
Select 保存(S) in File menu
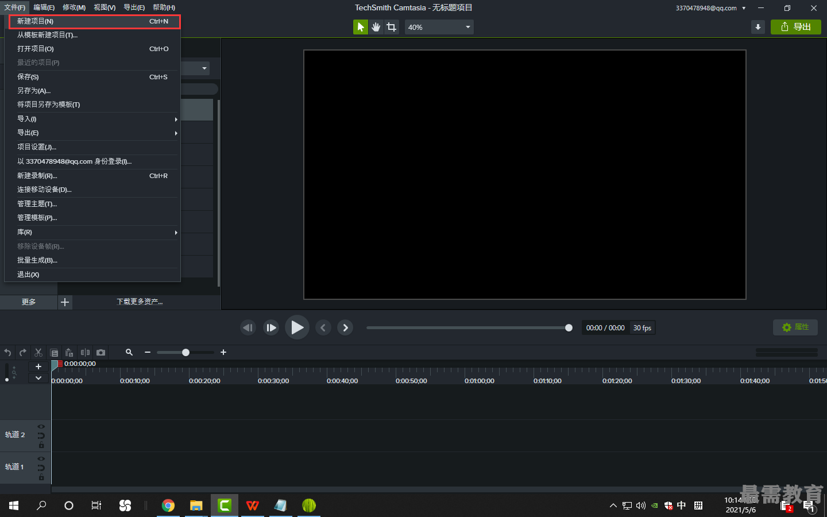(92, 77)
